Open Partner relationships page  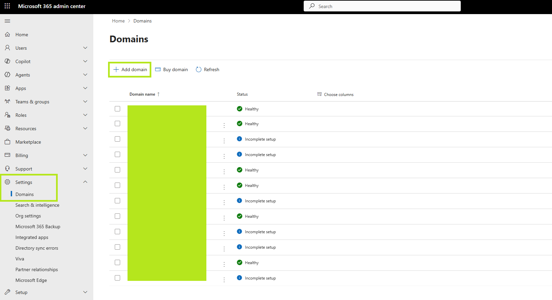(x=37, y=269)
